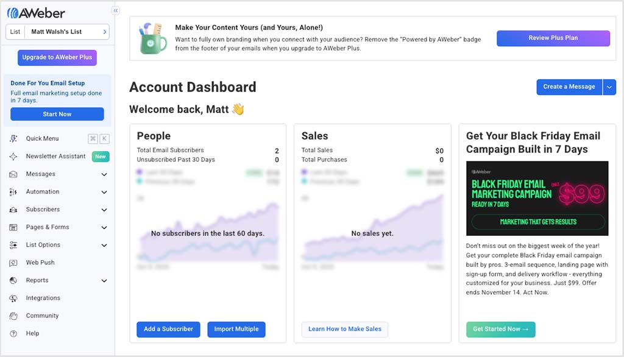Open Reports in the sidebar menu
This screenshot has height=357, width=624.
(37, 280)
